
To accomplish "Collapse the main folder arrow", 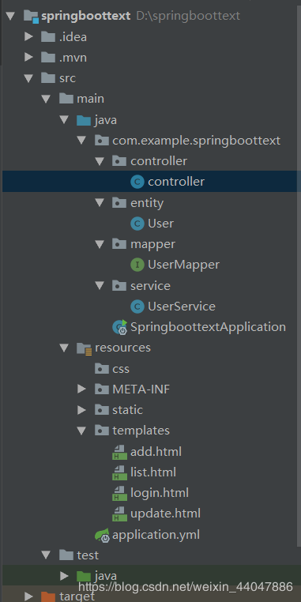I will 47,99.
